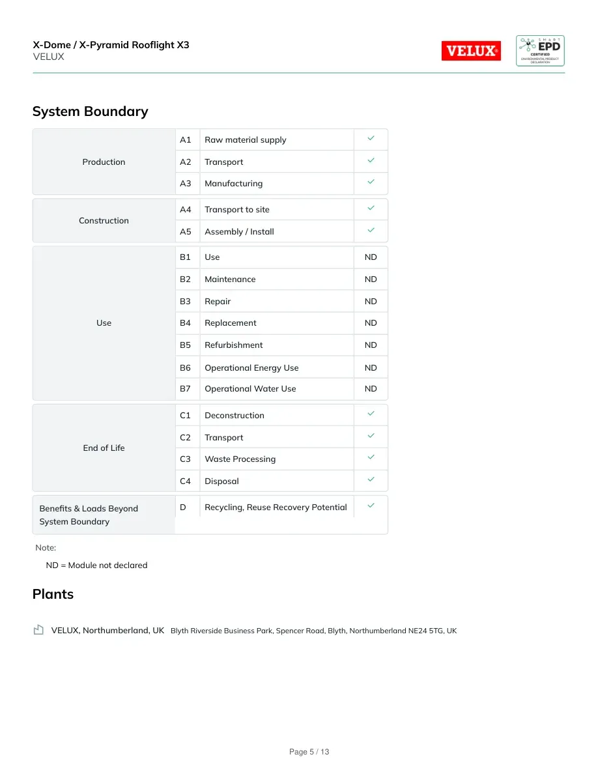Select the End of Life stage cell
Screen dimensions: 598x774
[x=104, y=448]
